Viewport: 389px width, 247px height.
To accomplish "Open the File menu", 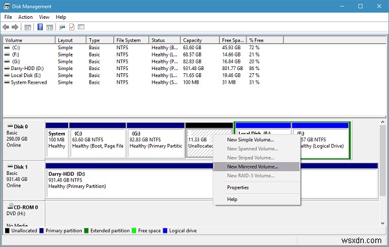I will point(8,17).
